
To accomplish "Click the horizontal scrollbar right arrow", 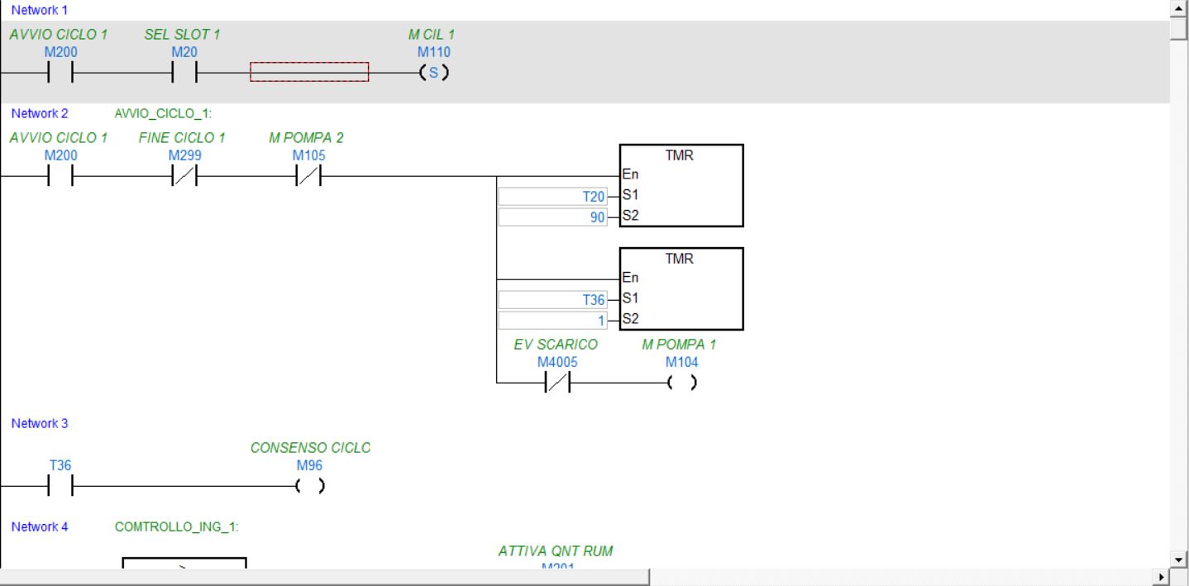I will pos(1163,578).
